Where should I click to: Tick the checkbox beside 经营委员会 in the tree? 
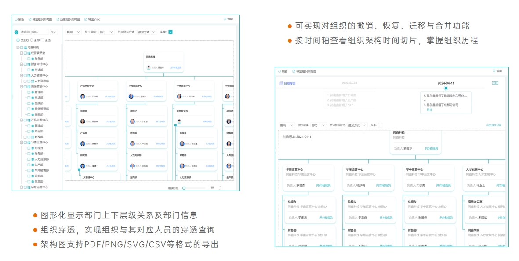tap(25, 53)
